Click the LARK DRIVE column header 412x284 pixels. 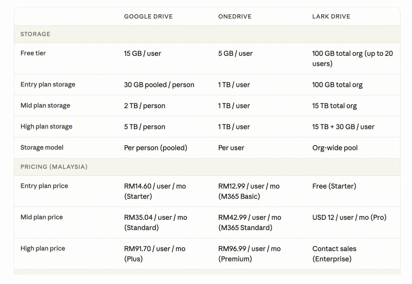[331, 16]
